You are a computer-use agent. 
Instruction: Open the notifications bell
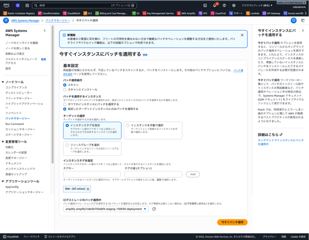[x=215, y=5]
